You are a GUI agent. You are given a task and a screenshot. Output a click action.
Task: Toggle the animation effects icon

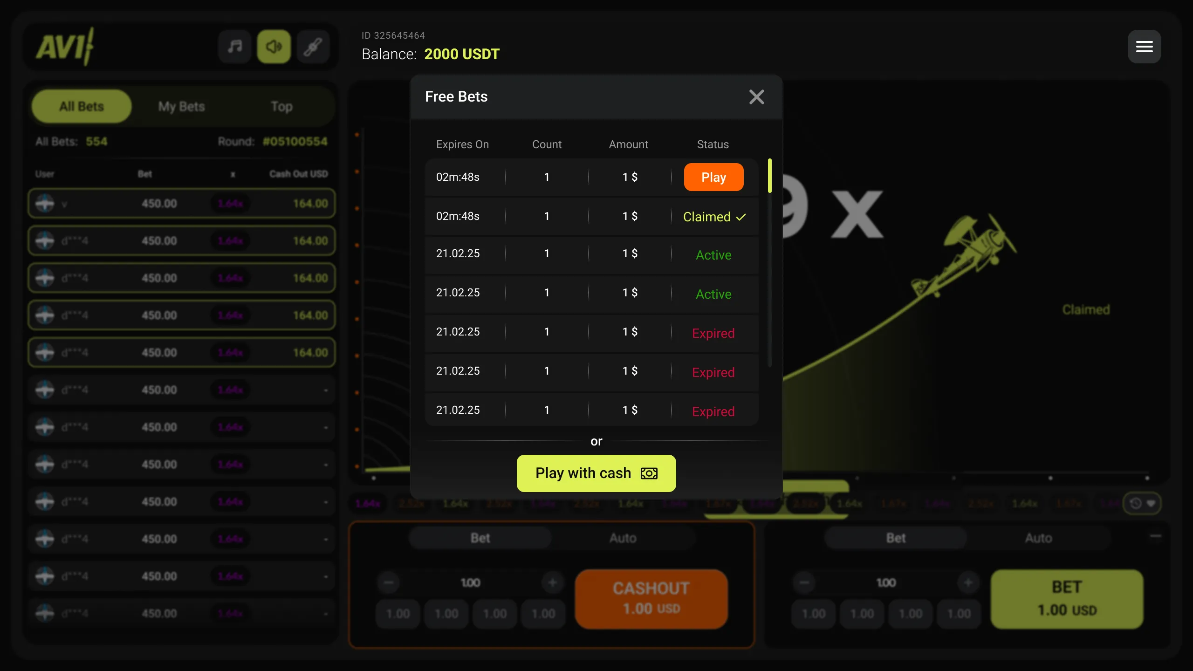(313, 47)
